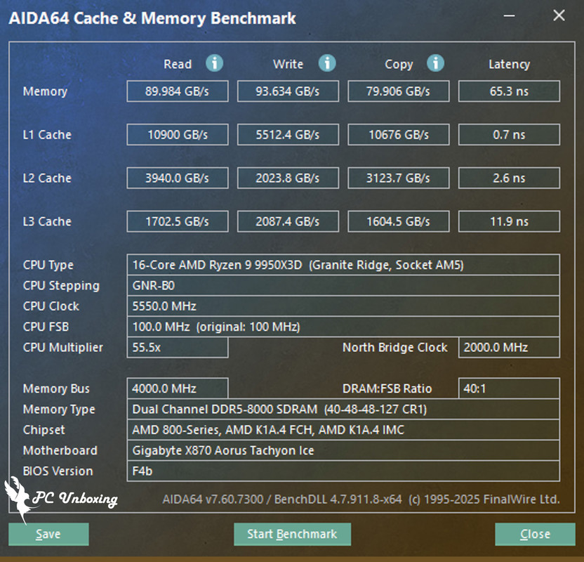The image size is (584, 562).
Task: Select Memory write value 93.634 GB/s
Action: 288,91
